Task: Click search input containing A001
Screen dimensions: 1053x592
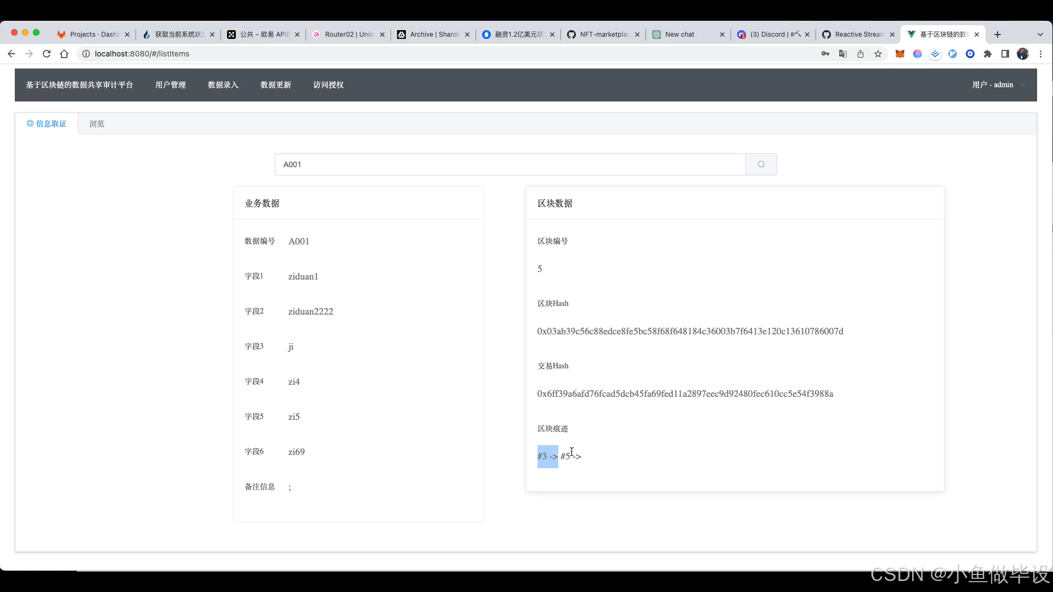Action: click(510, 164)
